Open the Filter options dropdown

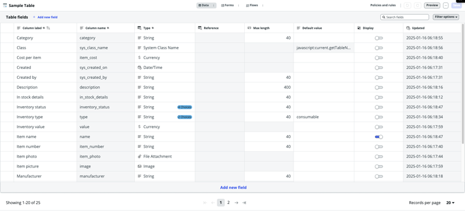446,17
